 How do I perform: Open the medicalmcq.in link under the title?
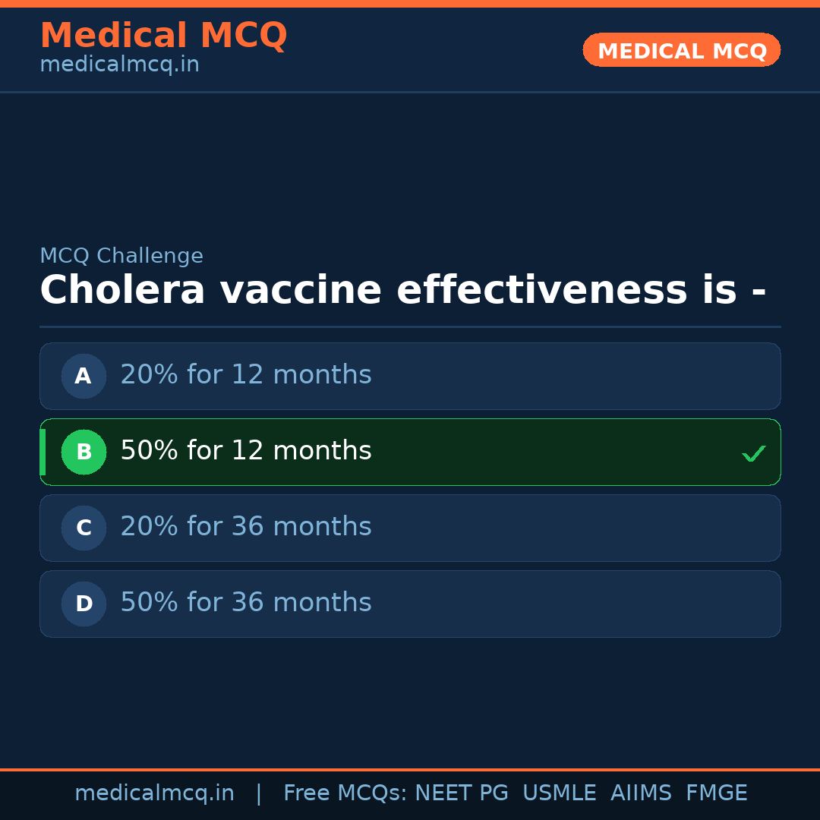pos(119,65)
